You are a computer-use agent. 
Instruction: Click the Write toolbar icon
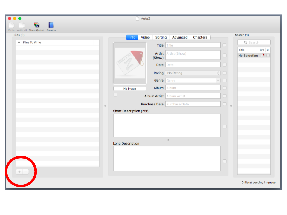pyautogui.click(x=11, y=25)
